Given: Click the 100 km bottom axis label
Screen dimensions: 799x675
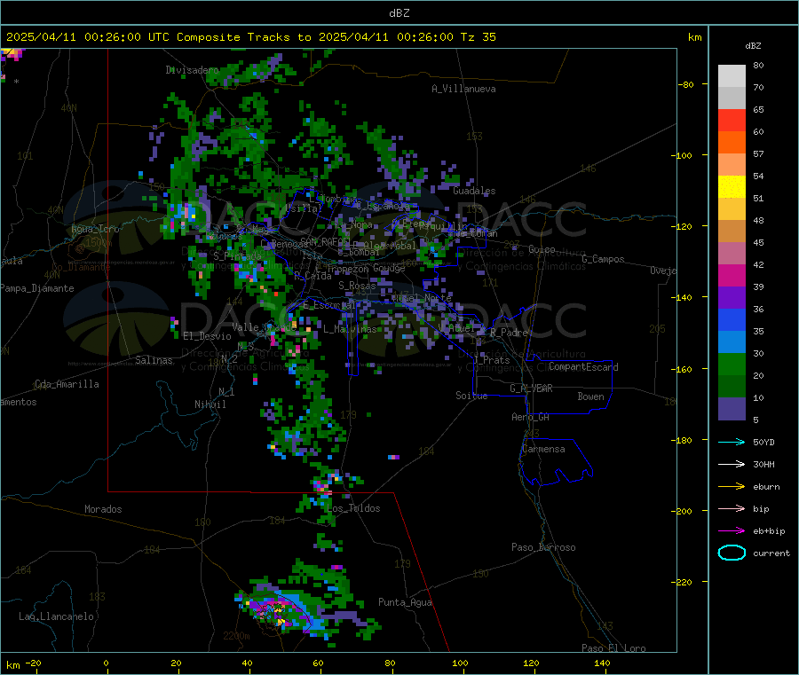Looking at the screenshot, I should (x=460, y=663).
